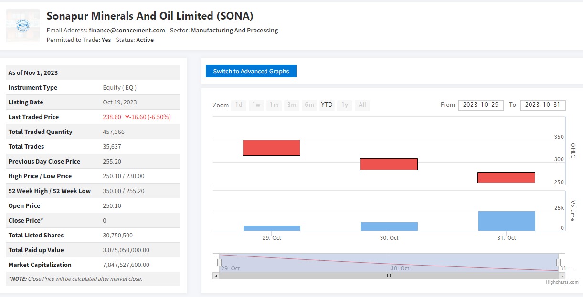Set zoom to 1m

tap(274, 105)
